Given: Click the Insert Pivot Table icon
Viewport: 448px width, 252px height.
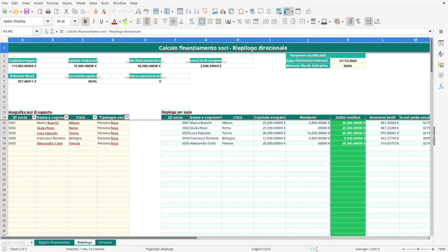Looking at the screenshot, I should (x=231, y=12).
